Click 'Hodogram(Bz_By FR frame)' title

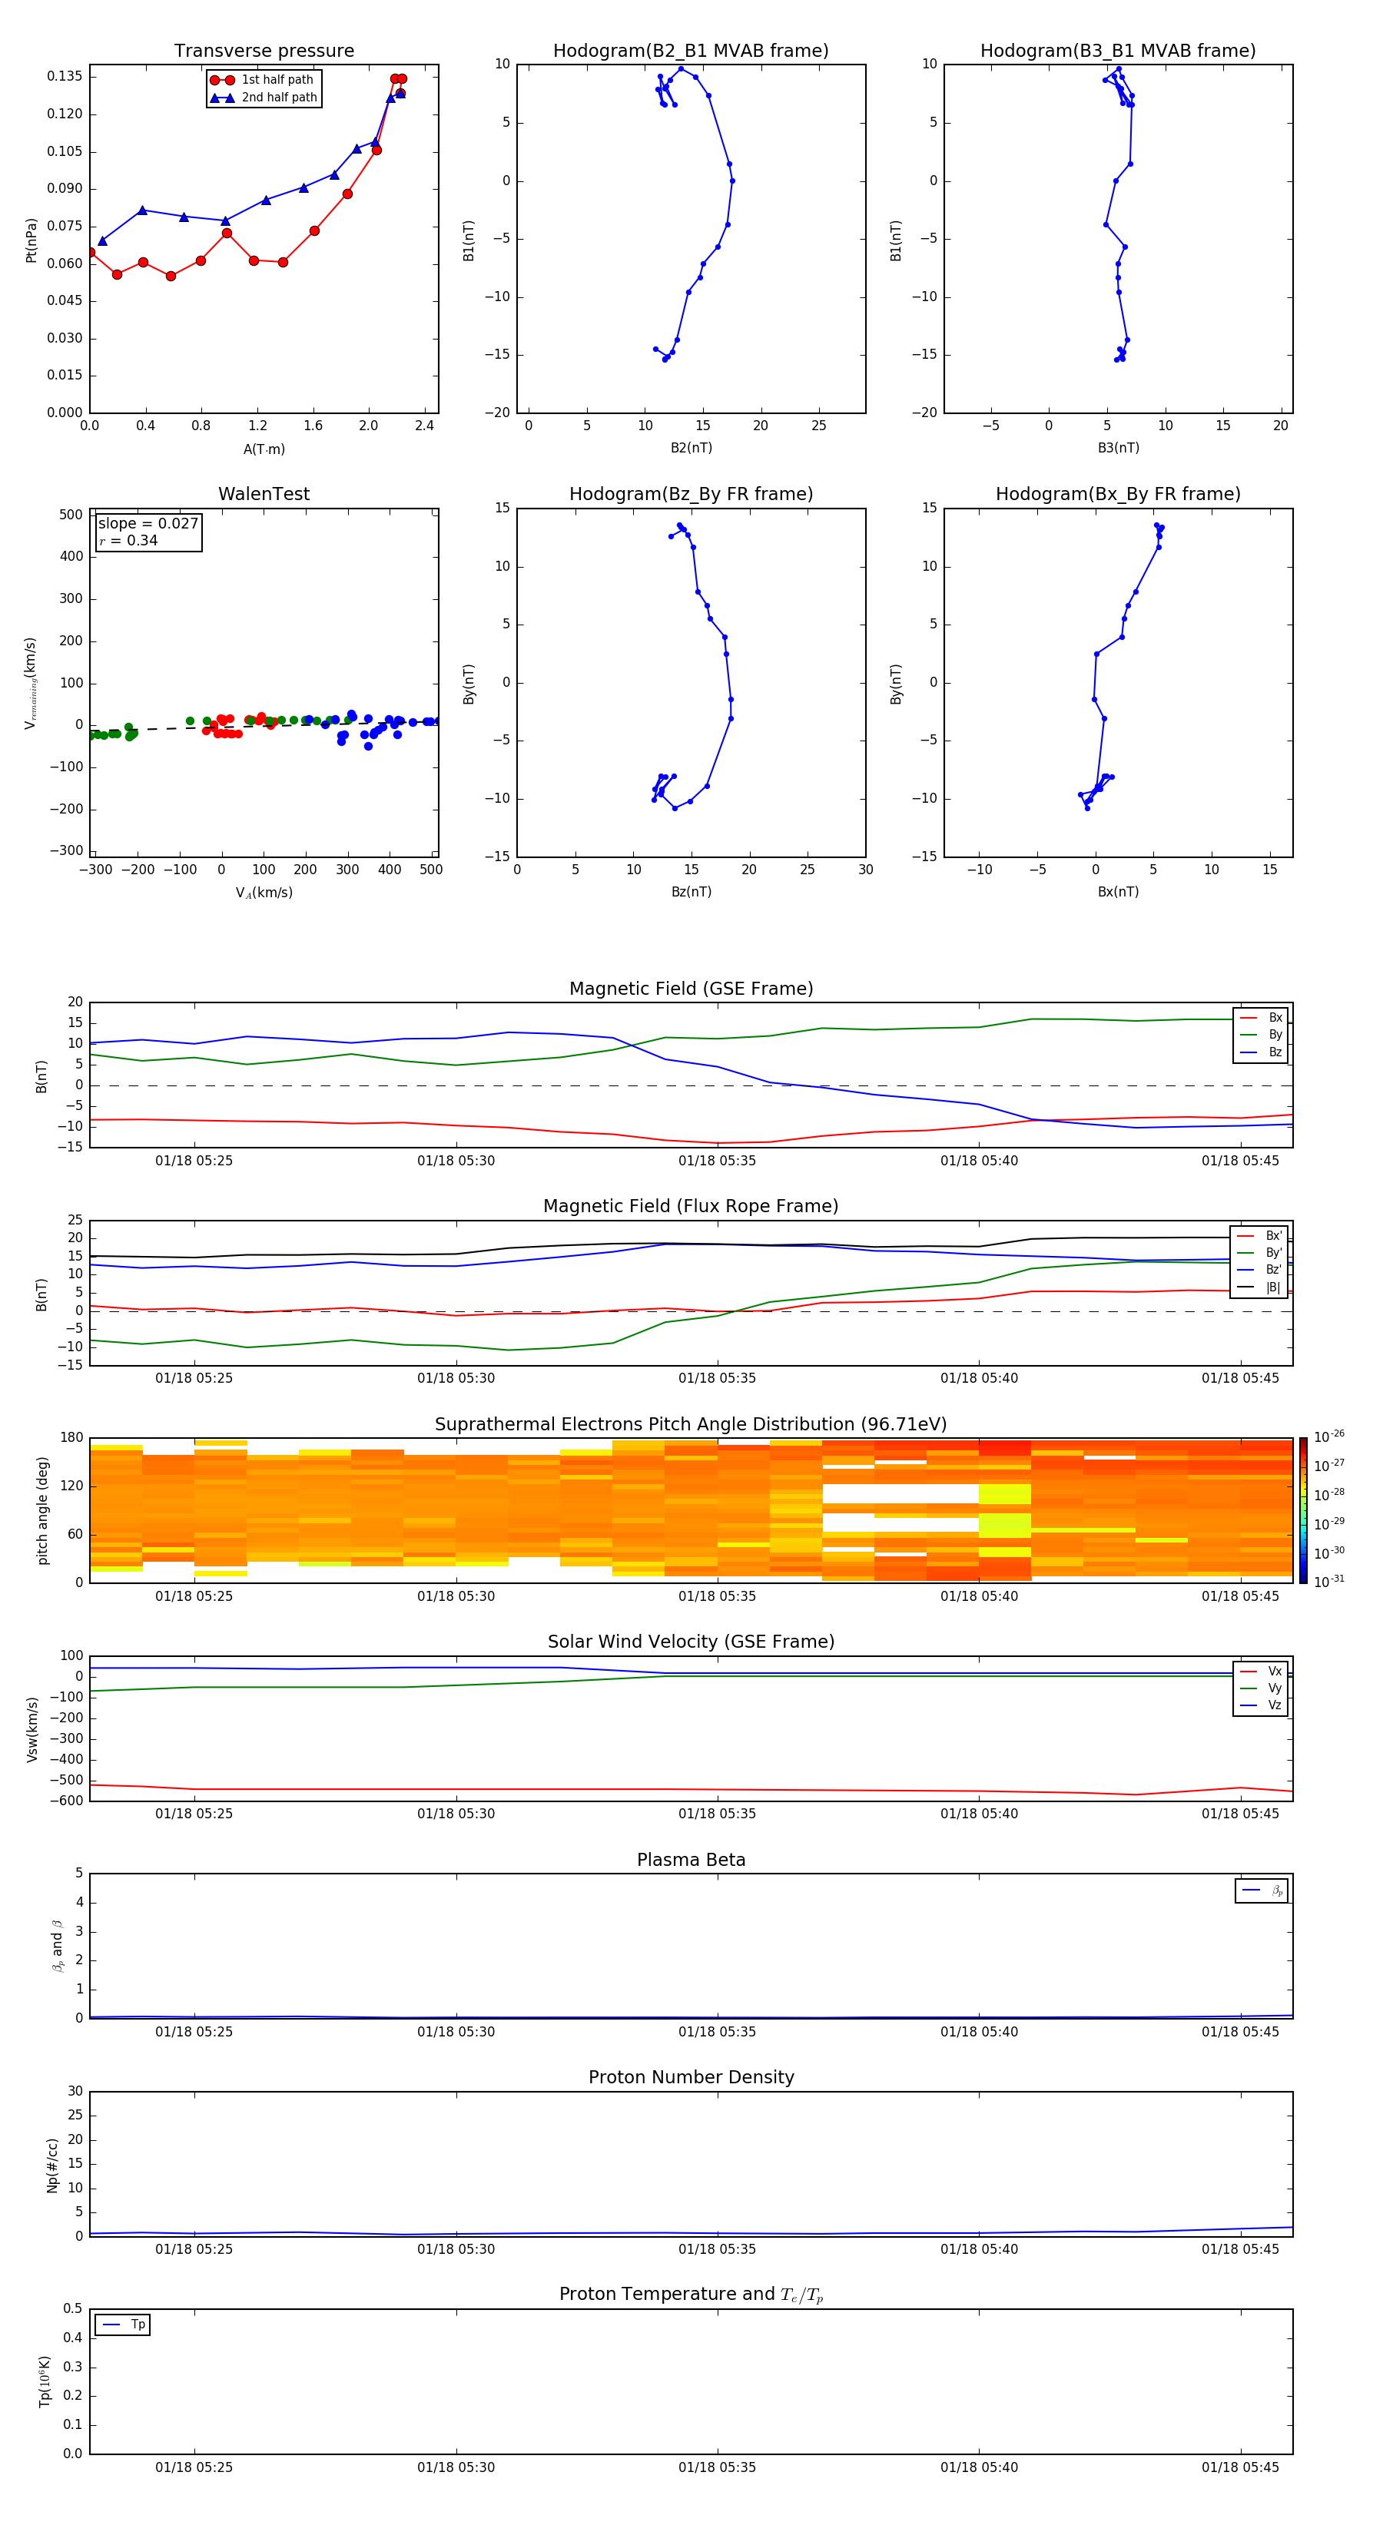(691, 494)
